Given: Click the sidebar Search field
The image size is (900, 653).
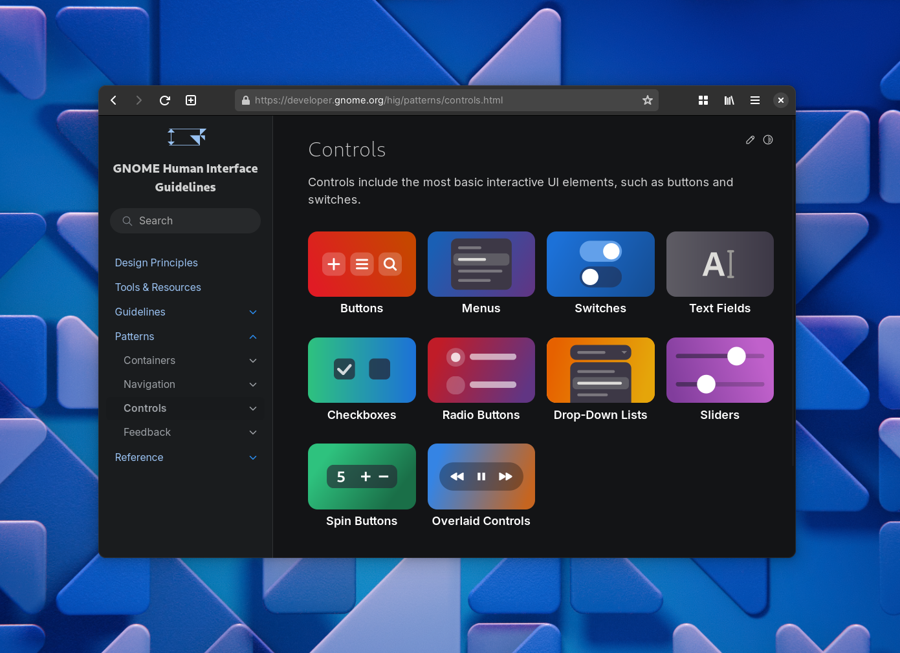Looking at the screenshot, I should tap(186, 220).
